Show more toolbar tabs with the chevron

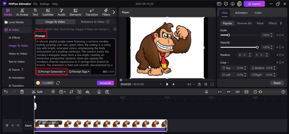click(114, 12)
